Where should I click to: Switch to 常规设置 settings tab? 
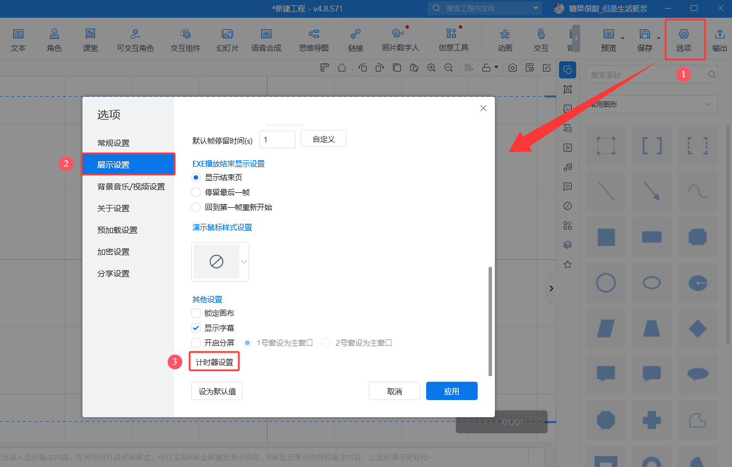pyautogui.click(x=113, y=143)
